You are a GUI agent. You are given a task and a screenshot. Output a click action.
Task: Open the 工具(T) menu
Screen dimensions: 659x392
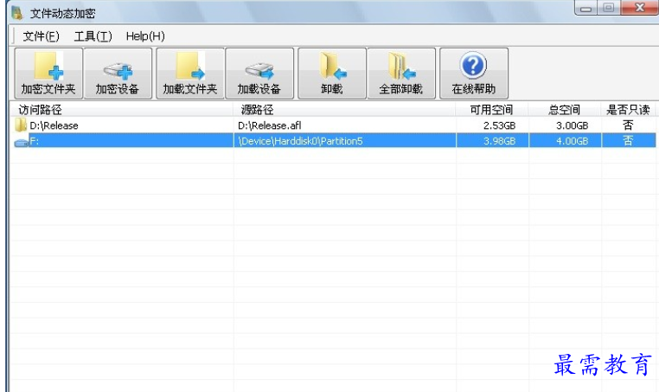click(93, 36)
